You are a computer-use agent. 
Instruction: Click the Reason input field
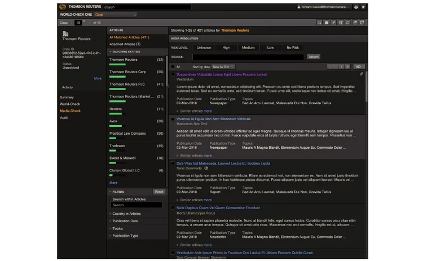point(248,57)
